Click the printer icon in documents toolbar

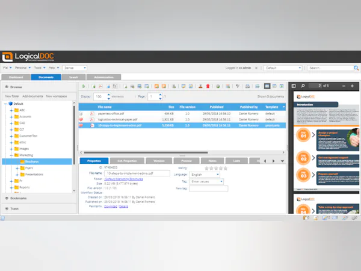click(x=247, y=86)
